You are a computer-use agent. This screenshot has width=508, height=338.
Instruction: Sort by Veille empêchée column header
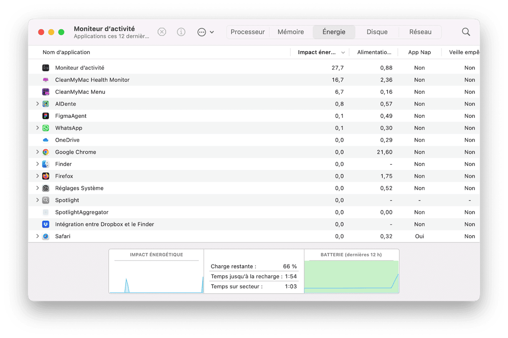(x=464, y=53)
